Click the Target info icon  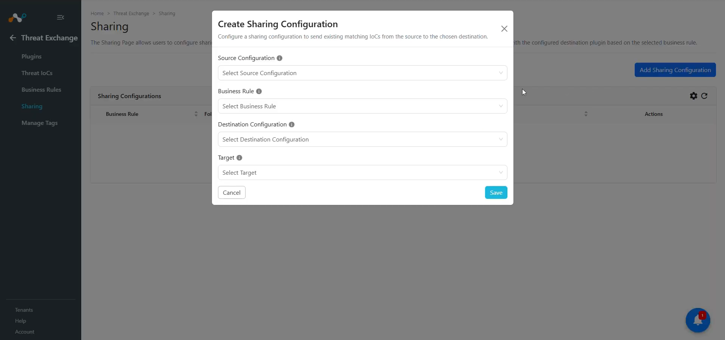click(239, 158)
